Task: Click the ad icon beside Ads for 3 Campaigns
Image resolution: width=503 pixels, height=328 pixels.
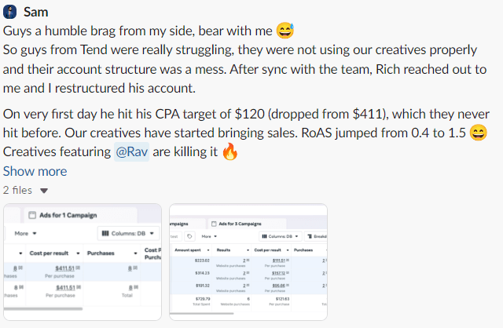Action: click(x=214, y=224)
